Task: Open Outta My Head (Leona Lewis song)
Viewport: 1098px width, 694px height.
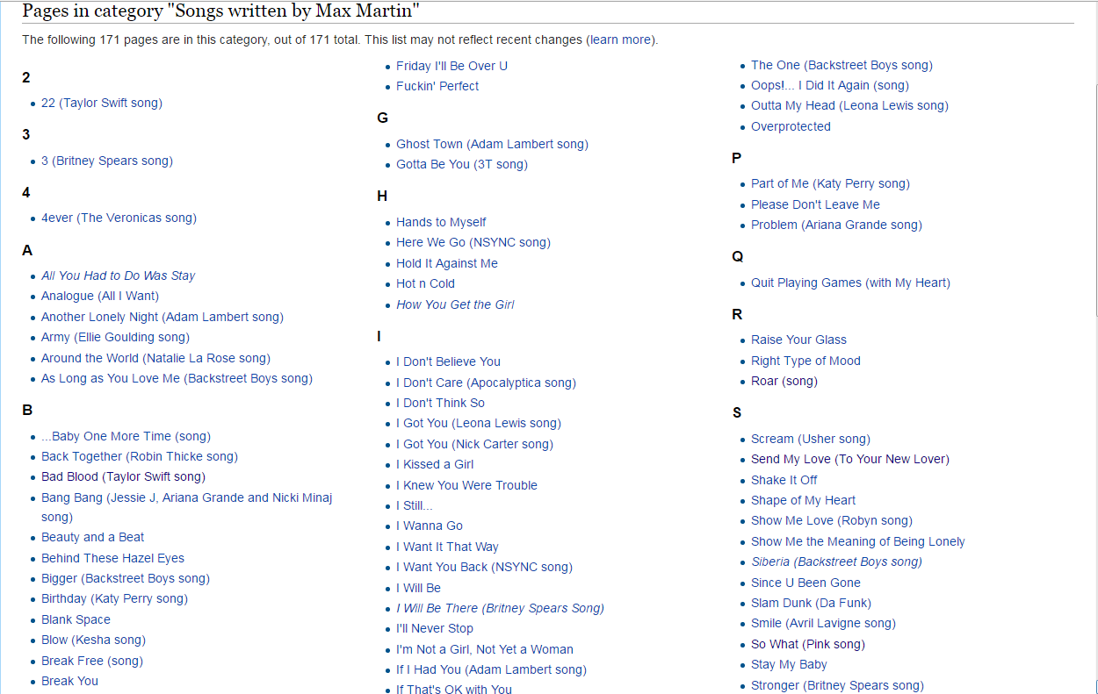Action: 849,105
